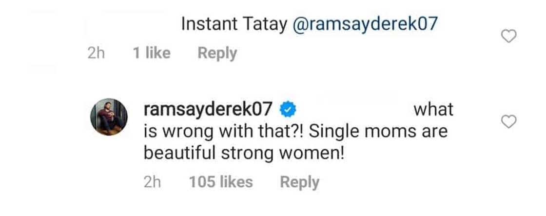The width and height of the screenshot is (546, 216).
Task: Tap the heart on ramsayderek07's reply
Action: pyautogui.click(x=509, y=122)
